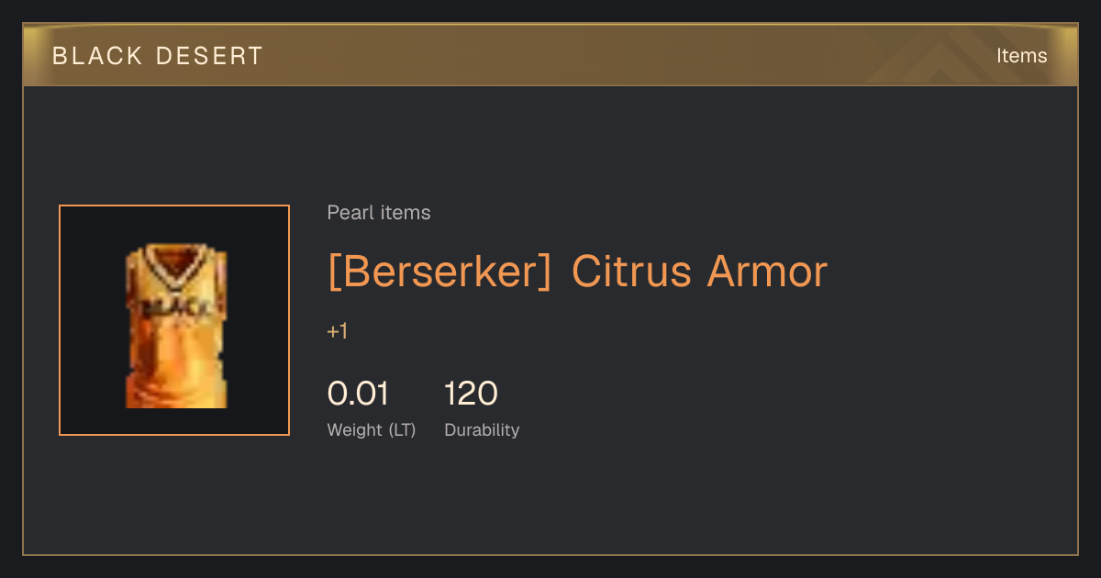Screen dimensions: 1101x578
Task: Click the 120 durability value
Action: click(471, 395)
